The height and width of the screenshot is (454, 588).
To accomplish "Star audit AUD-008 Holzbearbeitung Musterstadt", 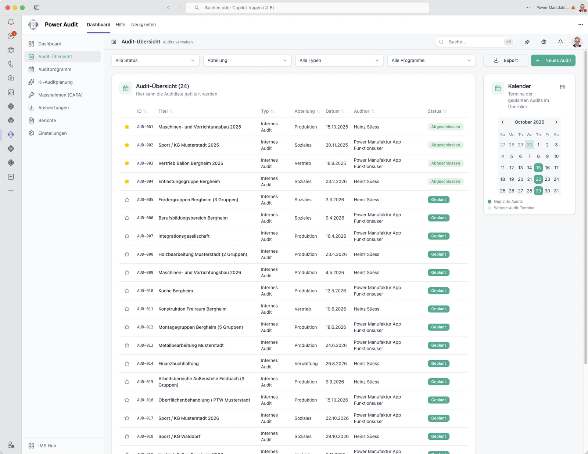I will [127, 254].
